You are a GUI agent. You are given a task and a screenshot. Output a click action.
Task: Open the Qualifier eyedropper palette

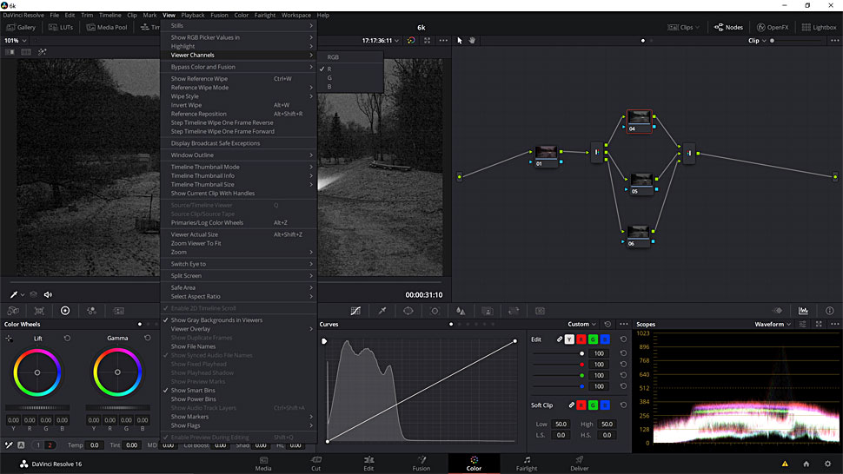[x=382, y=311]
